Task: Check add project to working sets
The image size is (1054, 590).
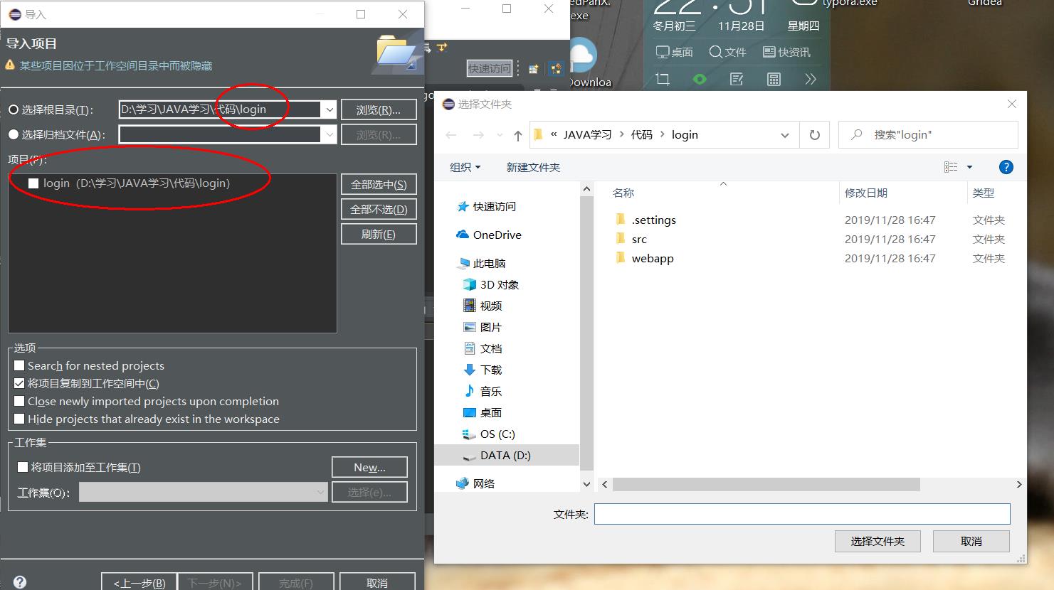Action: (23, 467)
